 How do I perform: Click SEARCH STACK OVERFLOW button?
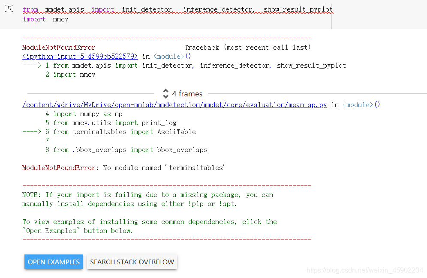[x=132, y=262]
